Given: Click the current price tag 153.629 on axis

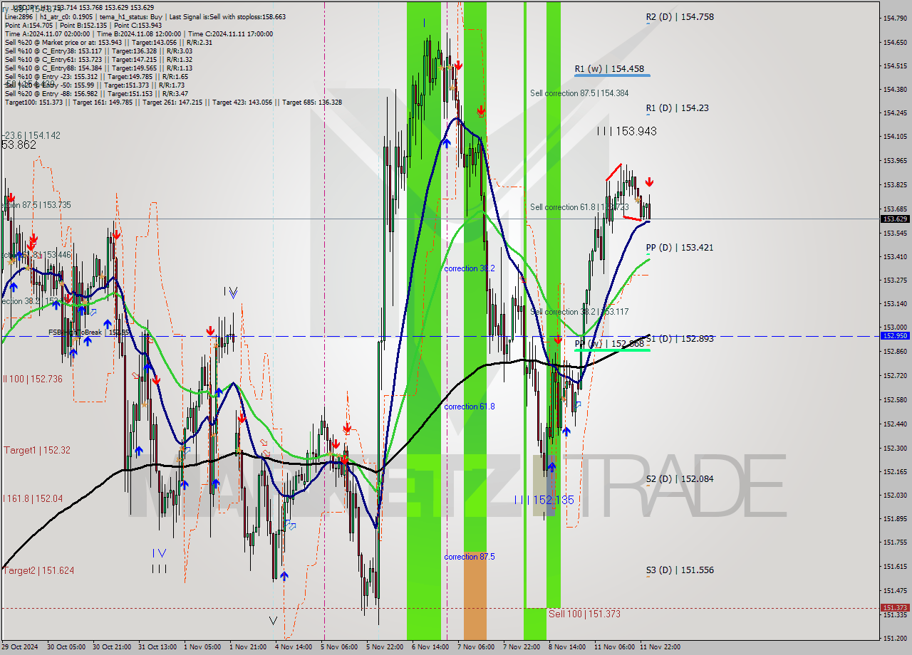Looking at the screenshot, I should 895,219.
